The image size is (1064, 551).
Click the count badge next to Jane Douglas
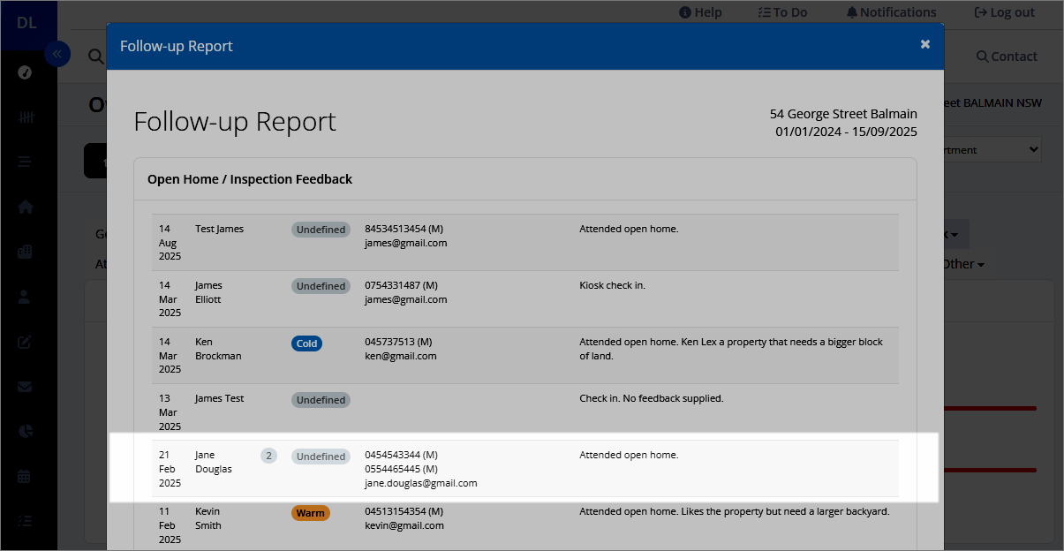(x=268, y=456)
